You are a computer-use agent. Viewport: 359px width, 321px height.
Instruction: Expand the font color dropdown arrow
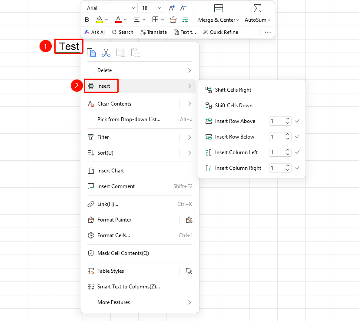pos(125,20)
